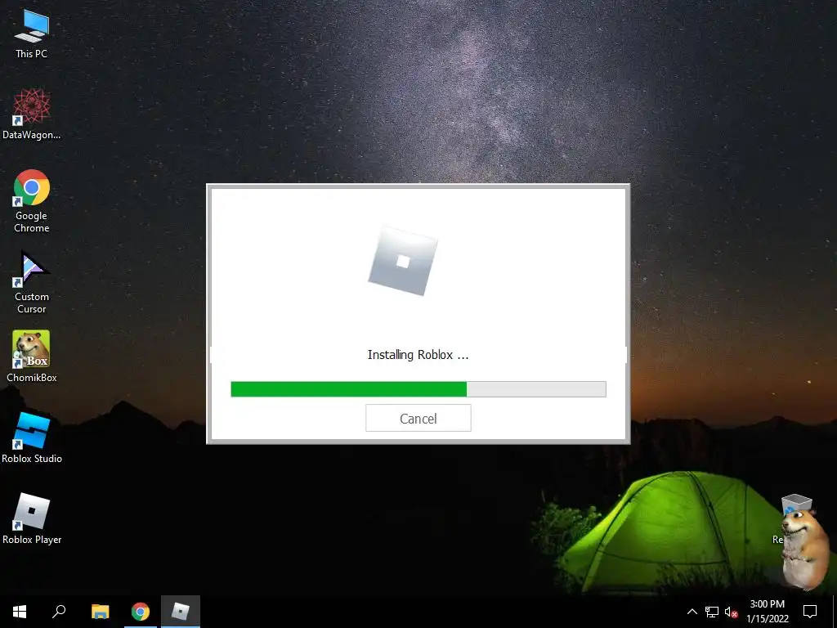Open the Windows Start menu
Screen dimensions: 837x628
20,612
